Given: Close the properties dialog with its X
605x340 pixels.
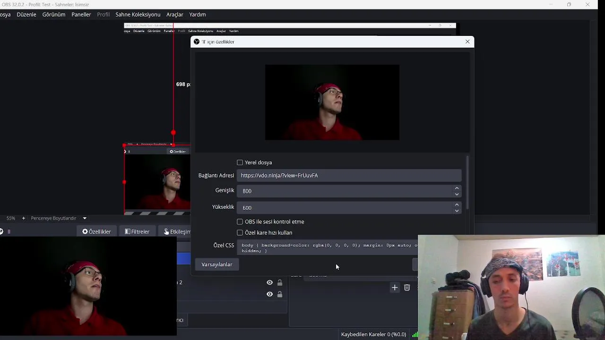Looking at the screenshot, I should click(467, 42).
